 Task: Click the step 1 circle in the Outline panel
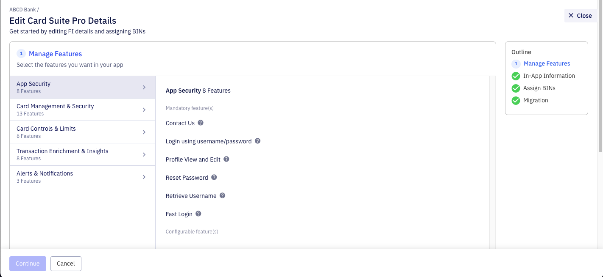coord(516,64)
